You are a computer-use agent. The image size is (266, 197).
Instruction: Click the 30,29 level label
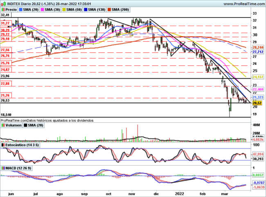tap(5, 30)
